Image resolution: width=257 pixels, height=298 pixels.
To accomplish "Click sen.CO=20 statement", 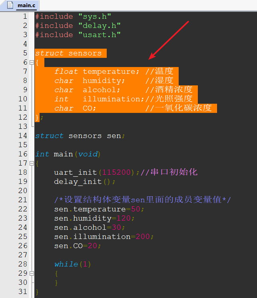I will (78, 246).
